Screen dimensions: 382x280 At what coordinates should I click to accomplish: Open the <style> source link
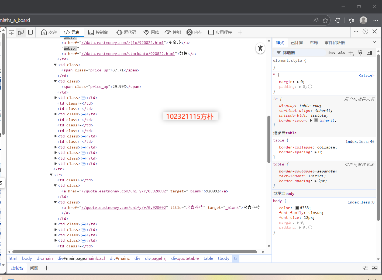367,75
